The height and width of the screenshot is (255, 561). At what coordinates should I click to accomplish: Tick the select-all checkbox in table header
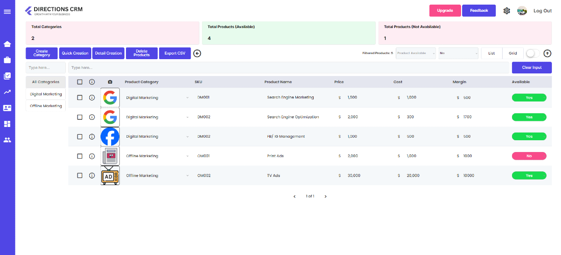point(80,82)
